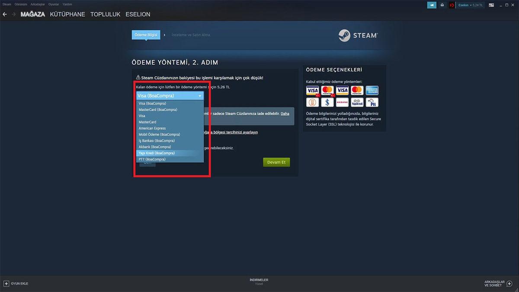Choose American Express payment option
This screenshot has width=519, height=292.
click(x=152, y=128)
